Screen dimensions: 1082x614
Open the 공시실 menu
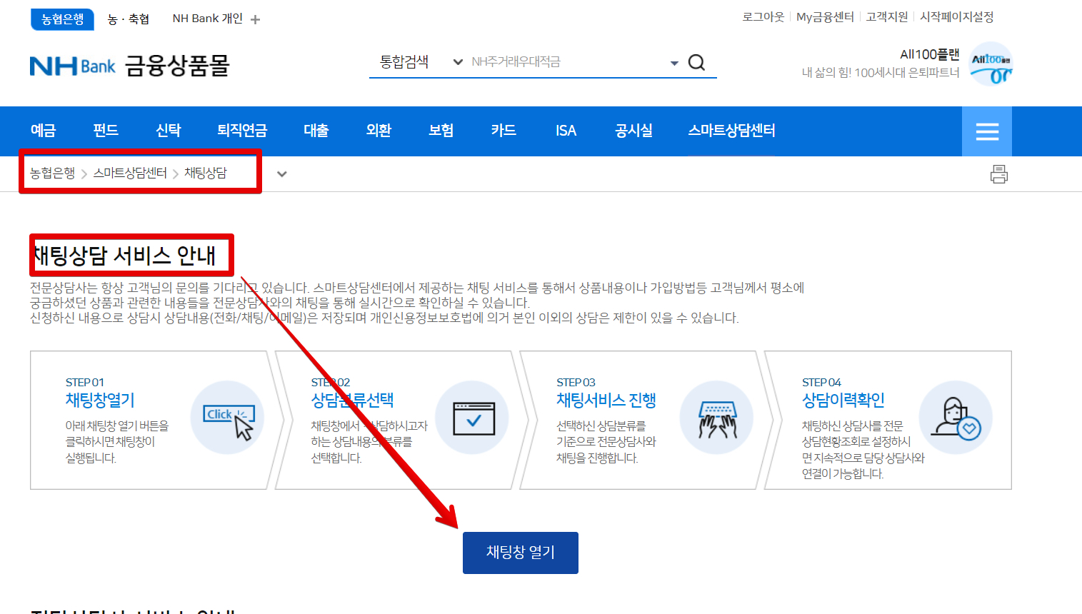(633, 131)
